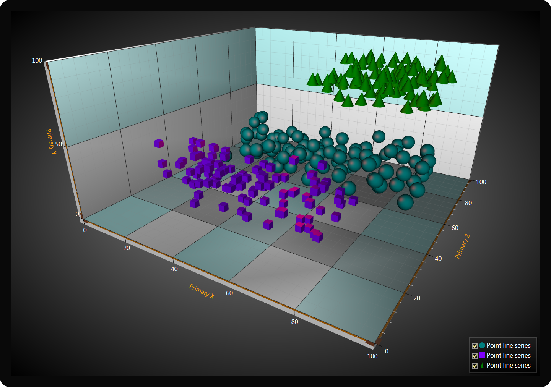Uncheck the teal sphere series checkbox

click(475, 346)
